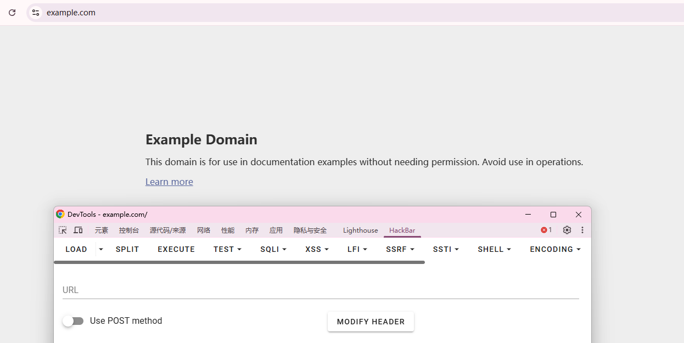Screen dimensions: 684x343
Task: Open the 内存 tab
Action: (252, 230)
